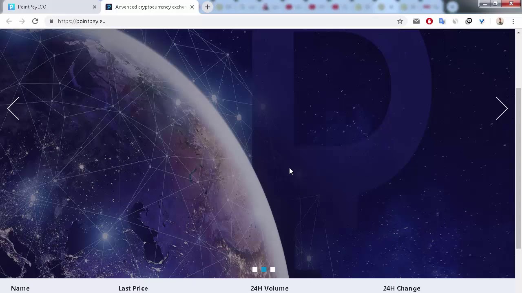
Task: Sort by the 24H Volume column
Action: click(270, 288)
